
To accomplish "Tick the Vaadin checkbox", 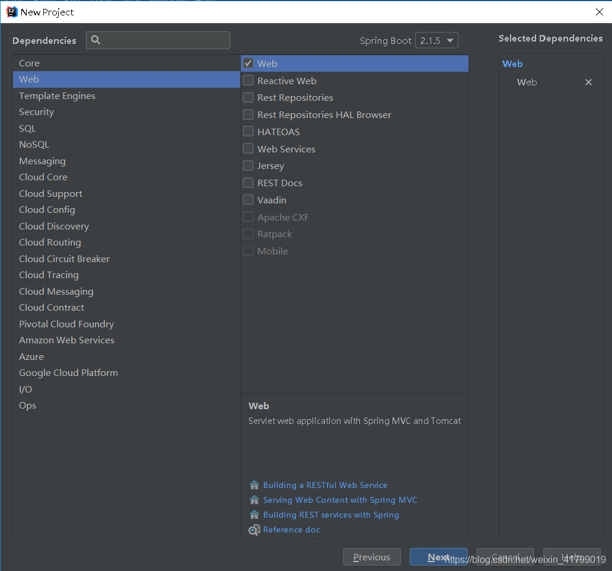I will pyautogui.click(x=248, y=200).
